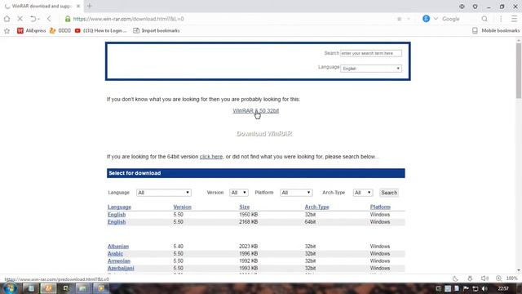Viewport: 522px width, 294px height.
Task: Click the 100% zoom level
Action: [511, 278]
